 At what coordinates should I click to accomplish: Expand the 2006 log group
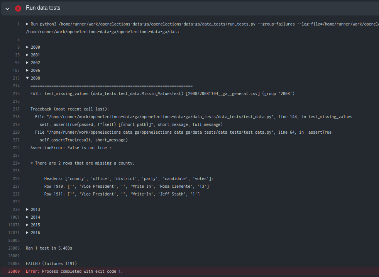coord(27,70)
